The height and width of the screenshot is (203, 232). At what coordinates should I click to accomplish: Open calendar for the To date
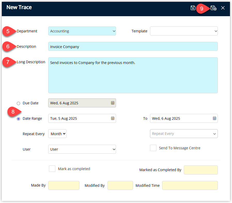tap(214, 118)
